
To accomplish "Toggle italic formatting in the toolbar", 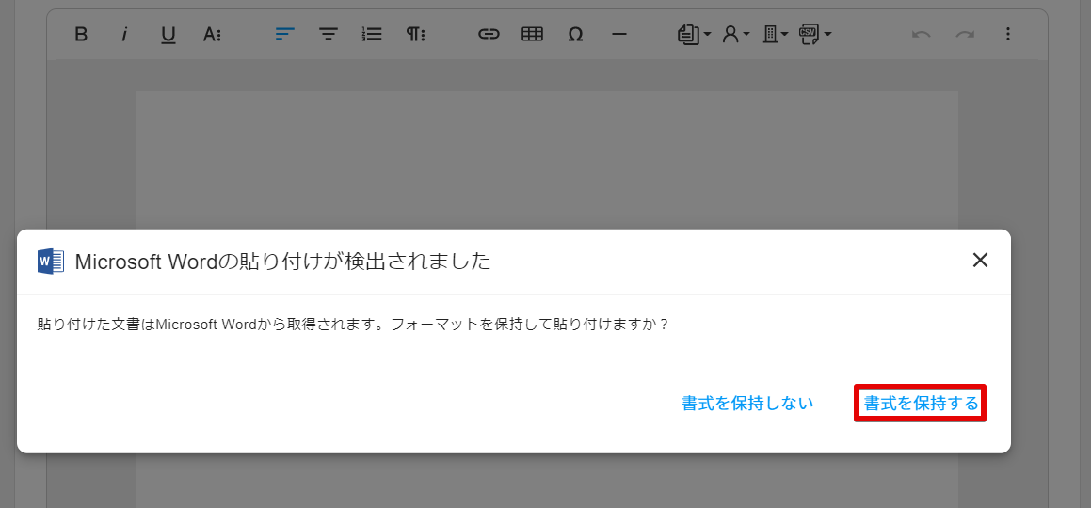I will coord(124,34).
